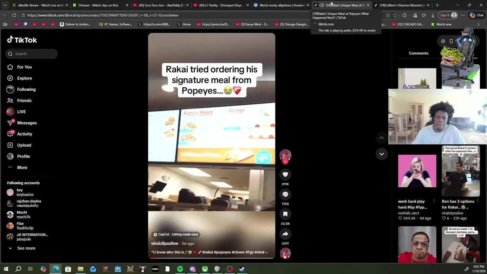Screen dimensions: 487x274
Task: Switch to the Scru Face Jean YouTube tab
Action: (161, 5)
